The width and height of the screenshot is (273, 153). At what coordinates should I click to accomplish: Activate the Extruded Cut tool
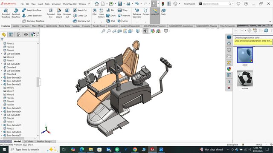click(51, 13)
